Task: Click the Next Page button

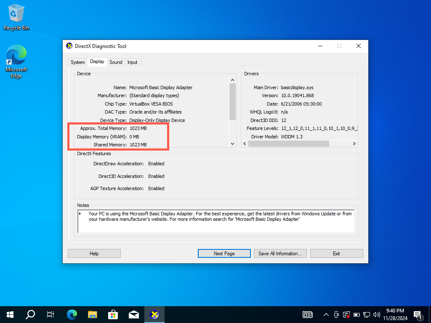Action: (x=224, y=254)
